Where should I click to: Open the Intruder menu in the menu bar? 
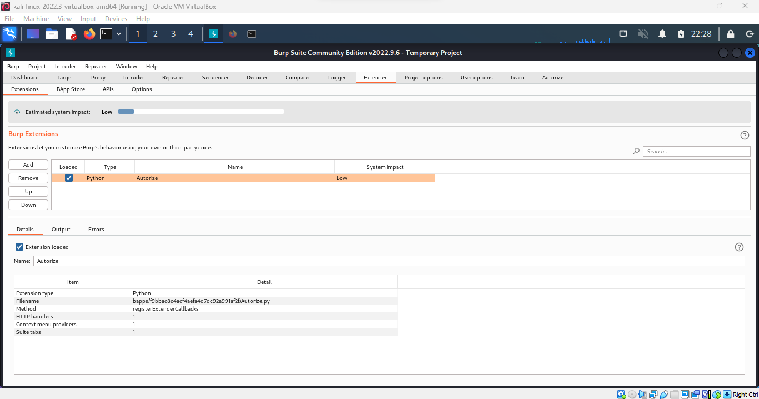66,66
